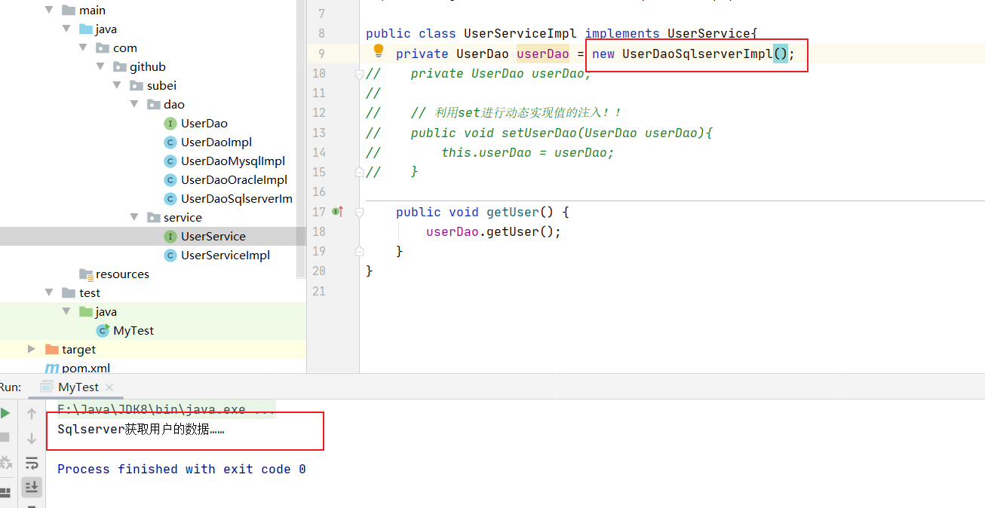The height and width of the screenshot is (508, 985).
Task: Click the MyTest class icon in tree
Action: 103,330
